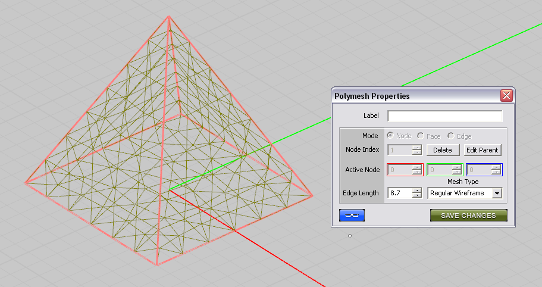542x287 pixels.
Task: Click the Edit Parent button
Action: coord(482,150)
